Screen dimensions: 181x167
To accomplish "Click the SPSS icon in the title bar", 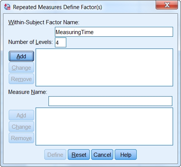I will tap(7, 7).
